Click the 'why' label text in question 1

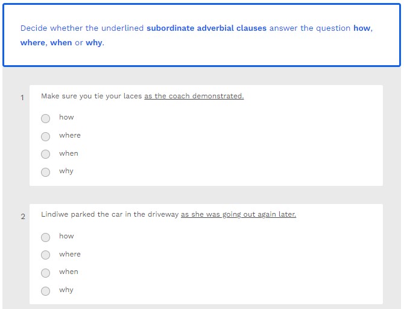coord(66,171)
